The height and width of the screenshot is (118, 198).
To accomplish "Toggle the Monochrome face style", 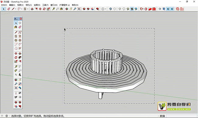I will click(136, 9).
